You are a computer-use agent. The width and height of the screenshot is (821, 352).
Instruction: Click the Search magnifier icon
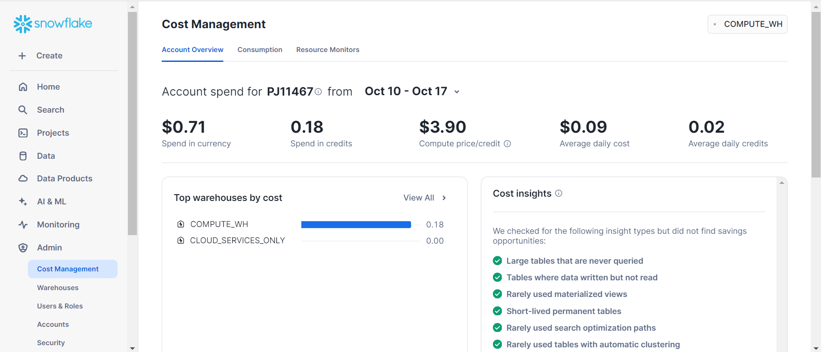(x=23, y=110)
